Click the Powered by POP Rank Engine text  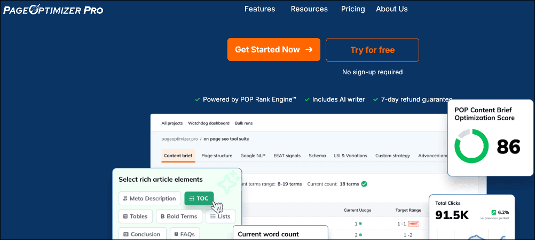tap(249, 99)
